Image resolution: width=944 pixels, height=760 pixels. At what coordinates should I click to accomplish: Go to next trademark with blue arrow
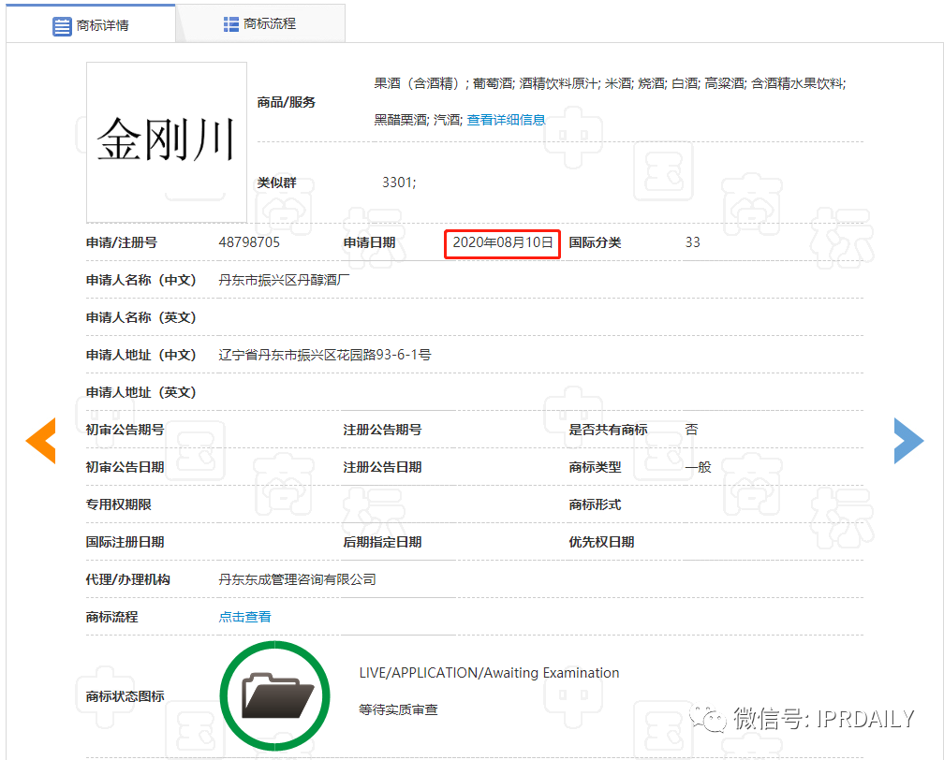pyautogui.click(x=909, y=441)
